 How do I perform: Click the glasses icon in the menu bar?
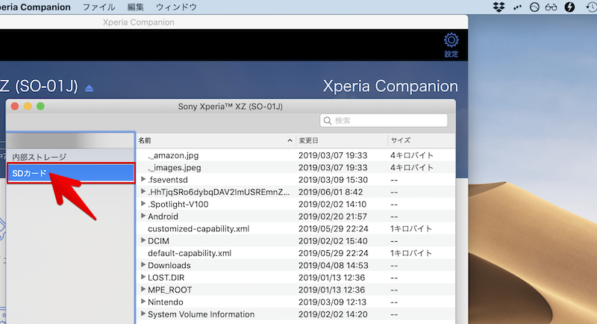click(551, 7)
